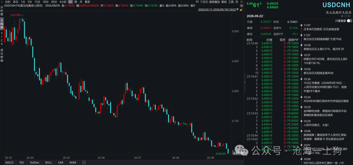Select the 日 daily timeframe
The width and height of the screenshot is (353, 165).
point(71,2)
